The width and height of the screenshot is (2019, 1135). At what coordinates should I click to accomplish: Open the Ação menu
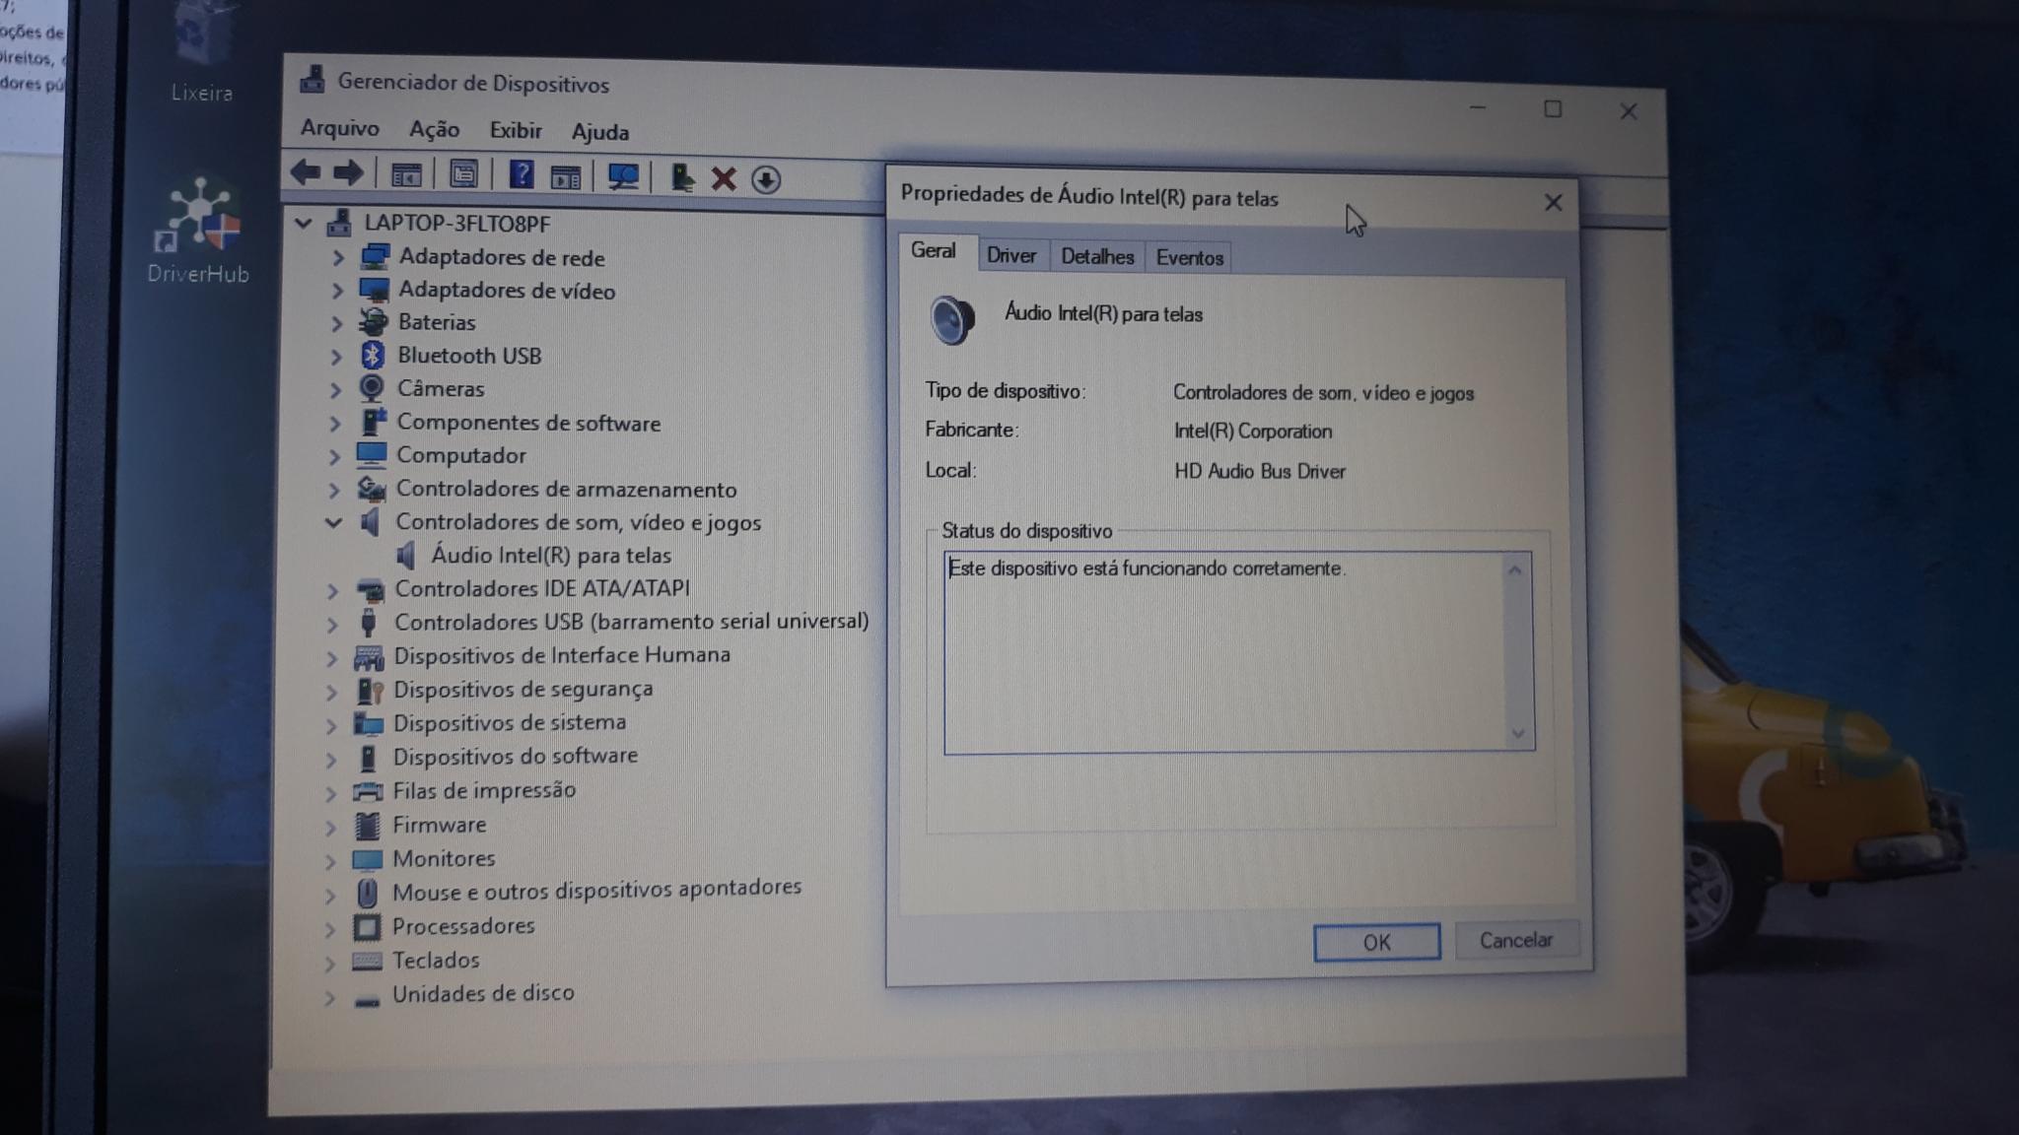435,129
